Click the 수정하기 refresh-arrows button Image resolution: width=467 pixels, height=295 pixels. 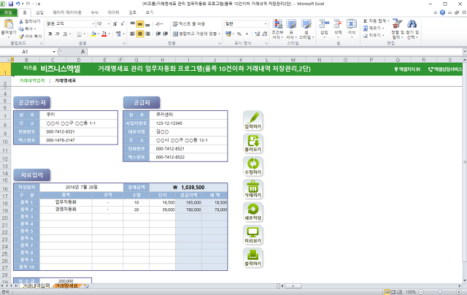(253, 166)
